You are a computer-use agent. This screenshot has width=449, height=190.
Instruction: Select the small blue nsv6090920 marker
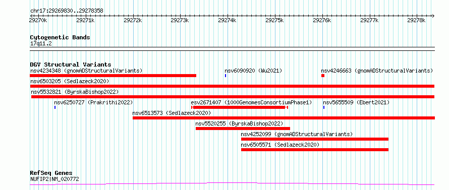pos(226,76)
